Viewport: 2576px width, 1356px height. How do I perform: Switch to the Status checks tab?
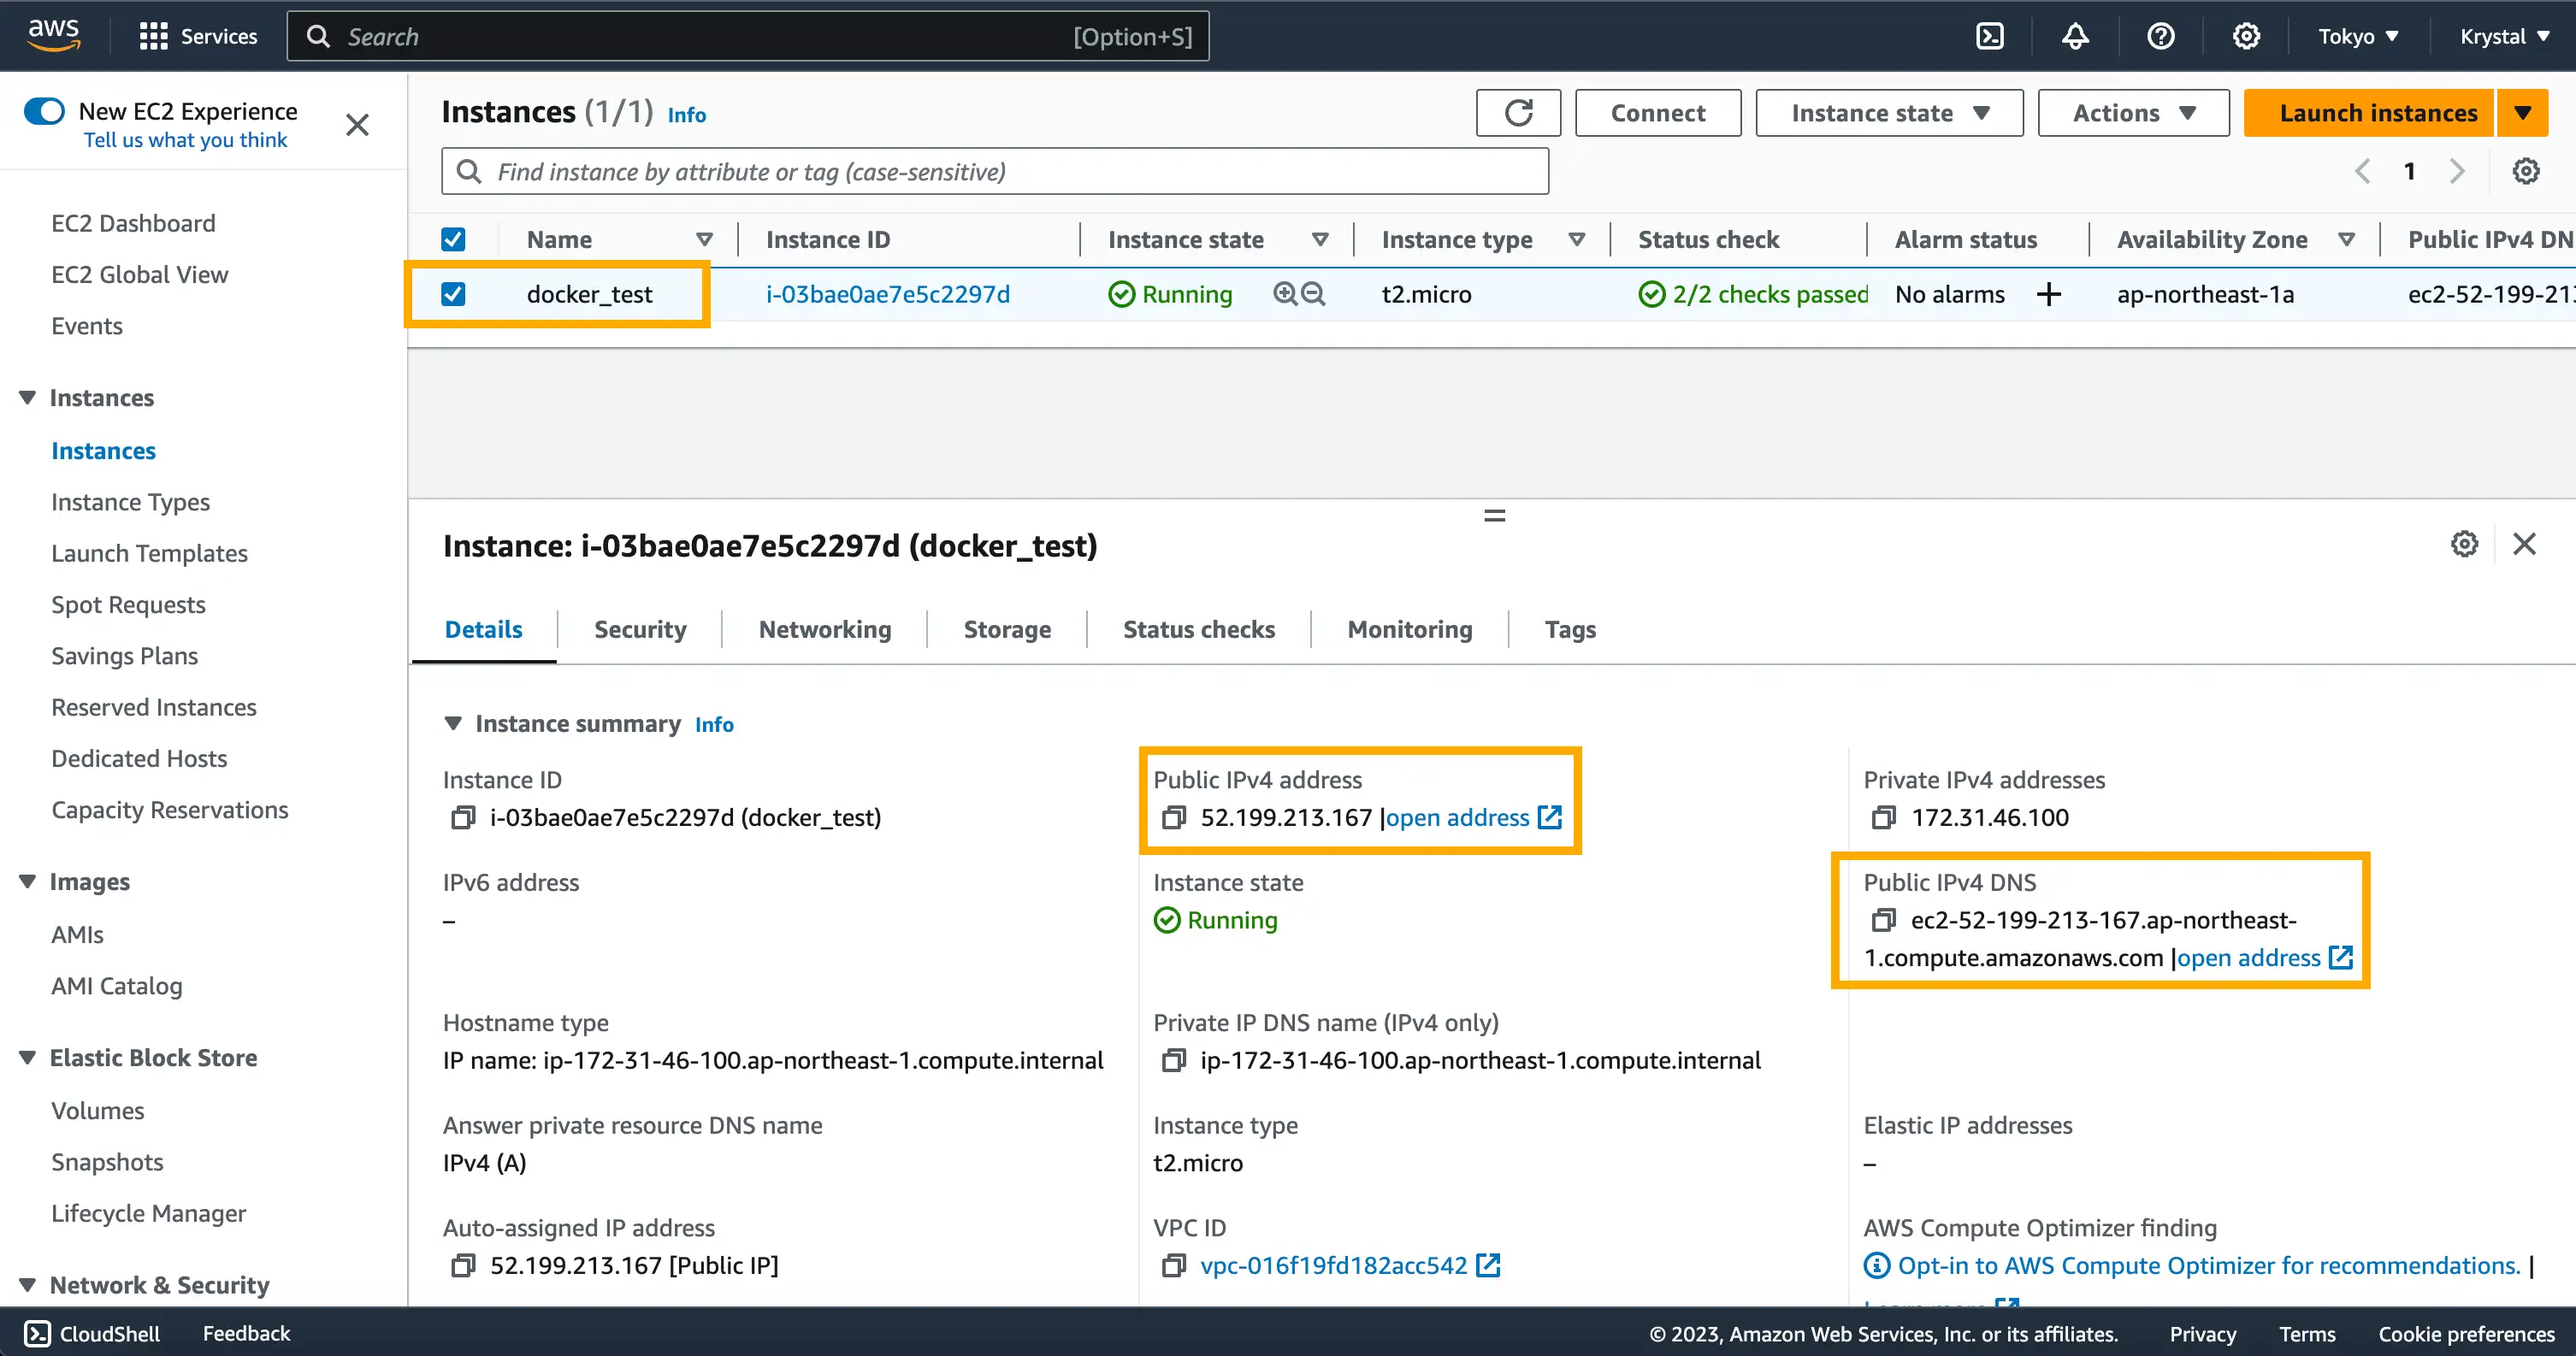point(1199,629)
